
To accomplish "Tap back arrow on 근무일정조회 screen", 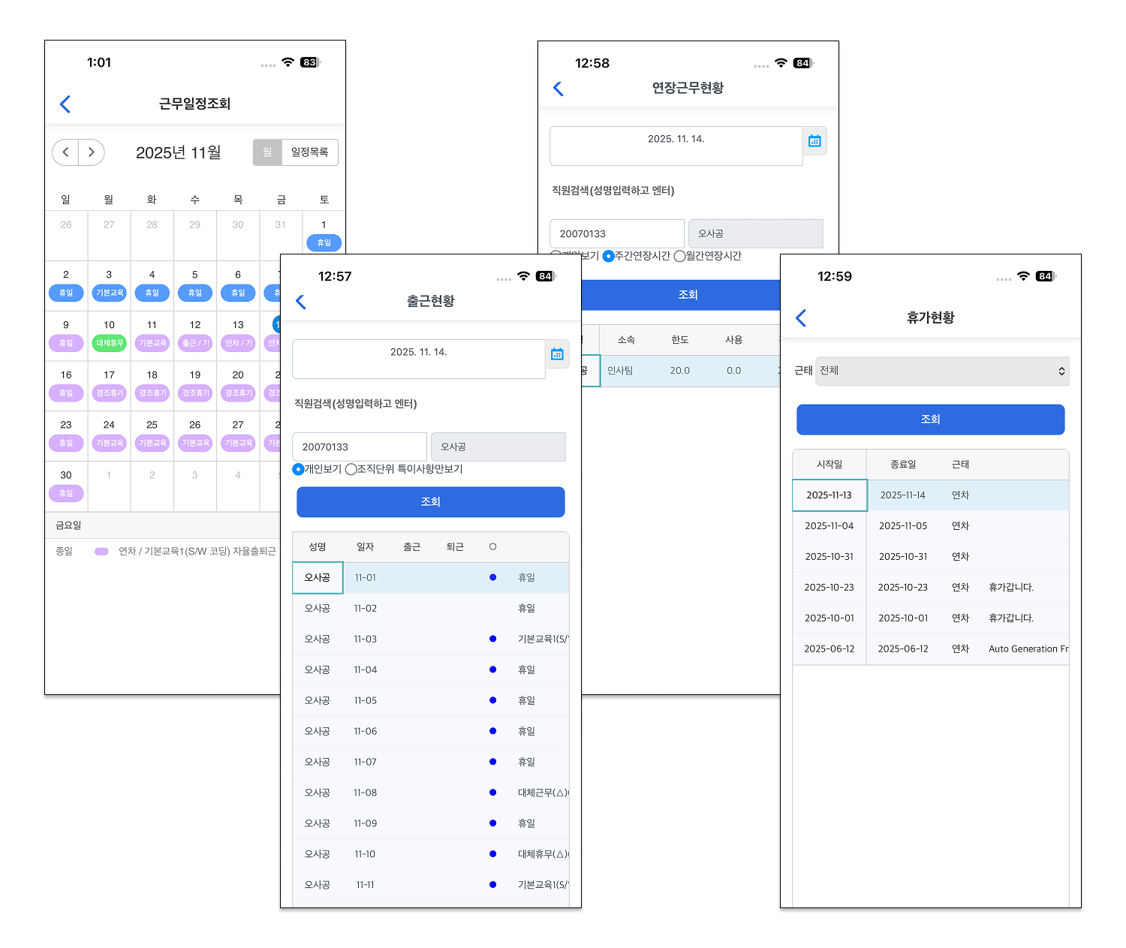I will pyautogui.click(x=65, y=104).
